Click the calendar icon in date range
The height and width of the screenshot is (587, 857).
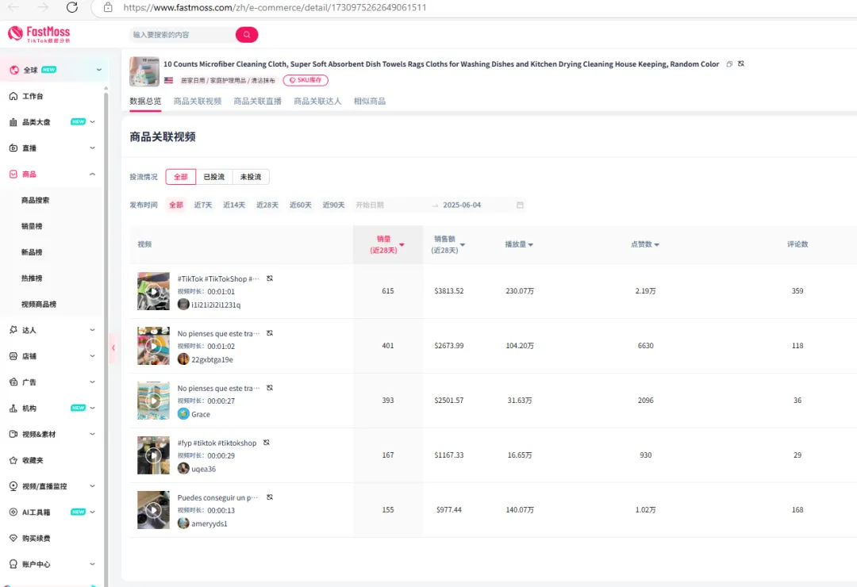coord(520,205)
